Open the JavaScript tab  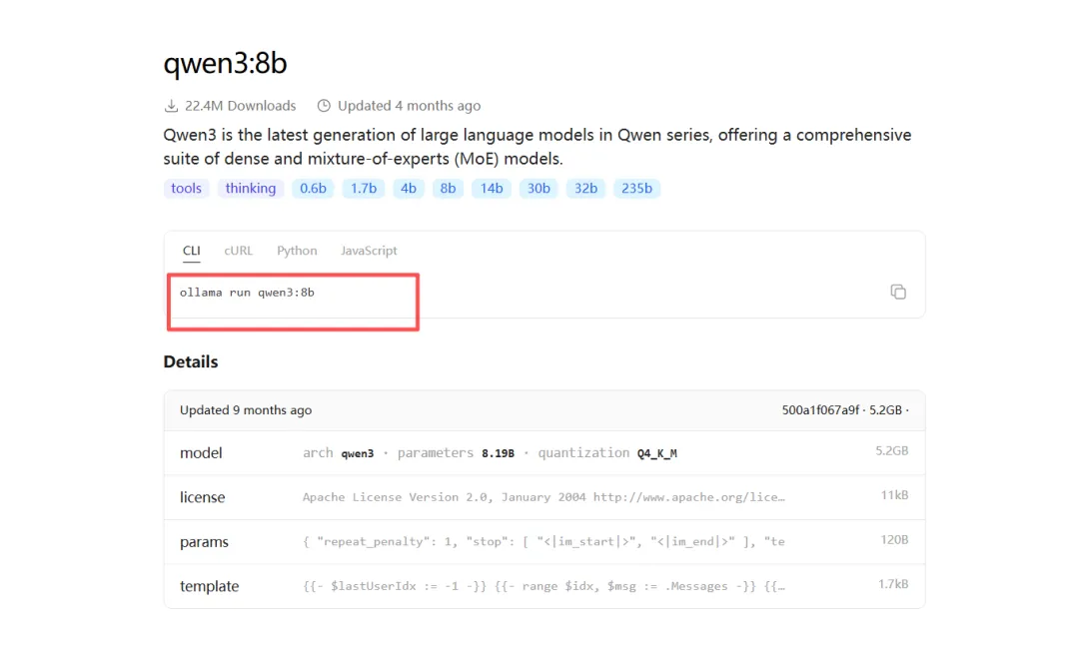tap(369, 251)
